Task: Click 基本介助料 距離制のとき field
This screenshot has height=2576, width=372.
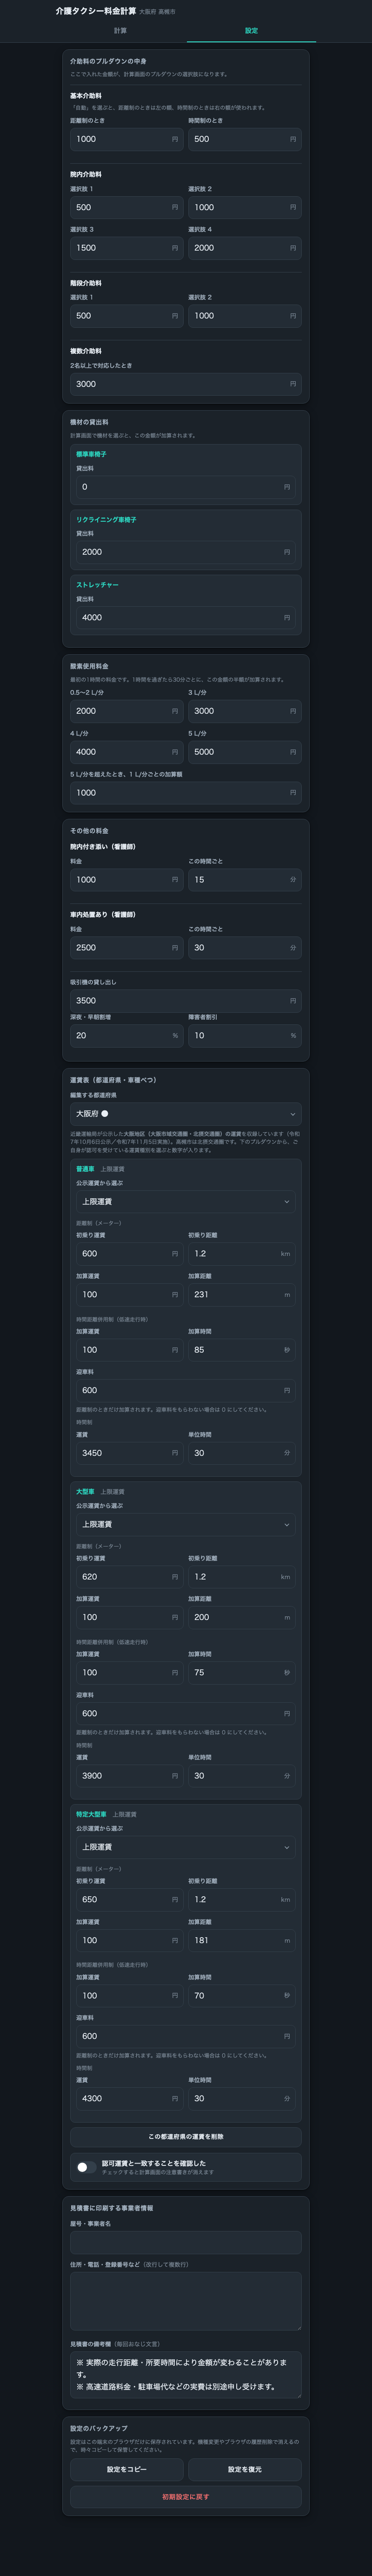Action: point(127,139)
